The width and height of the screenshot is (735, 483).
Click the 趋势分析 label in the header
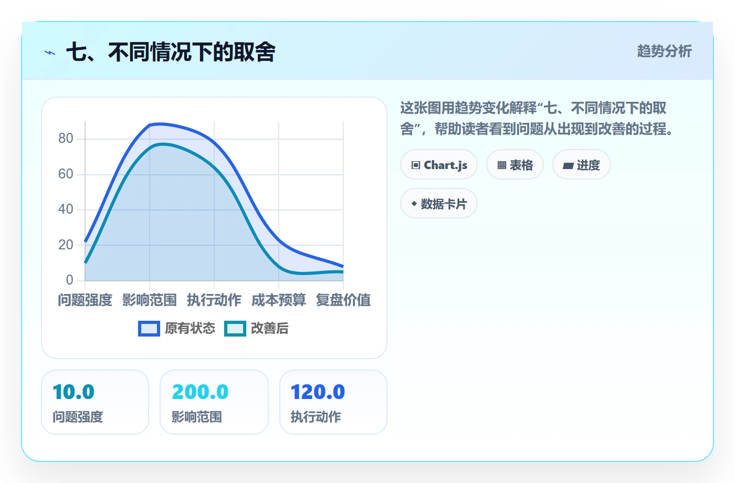pos(665,51)
